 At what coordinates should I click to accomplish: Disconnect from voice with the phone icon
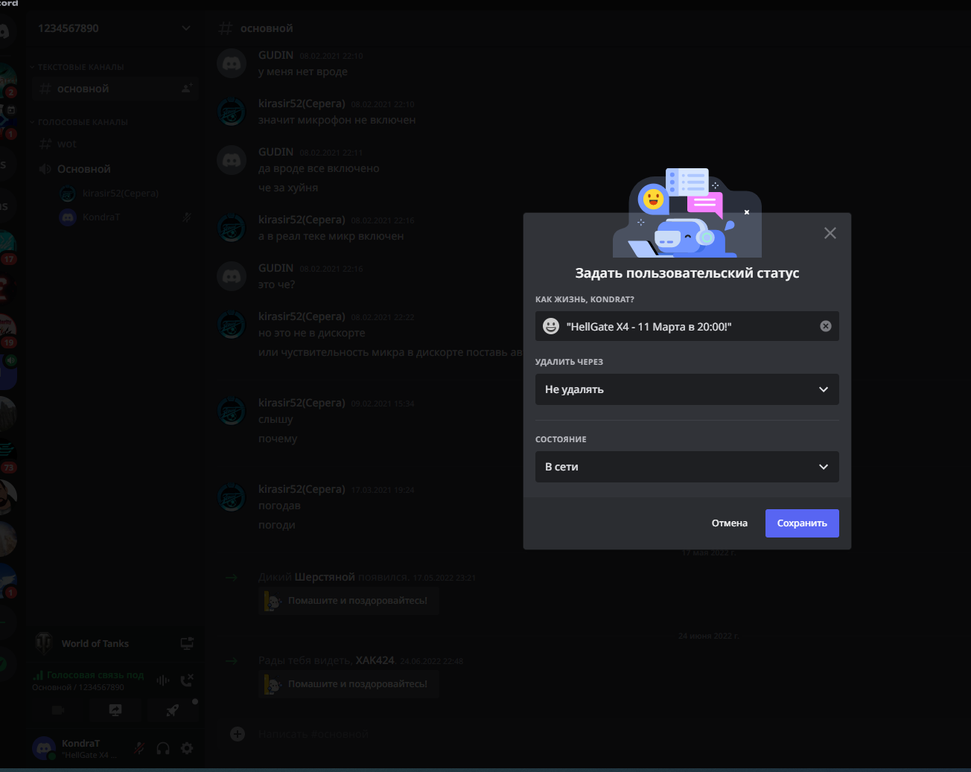pos(187,680)
